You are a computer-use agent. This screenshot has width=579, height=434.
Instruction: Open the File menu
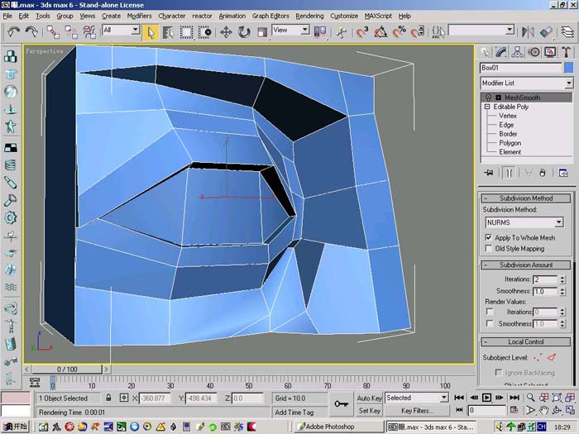pos(7,16)
